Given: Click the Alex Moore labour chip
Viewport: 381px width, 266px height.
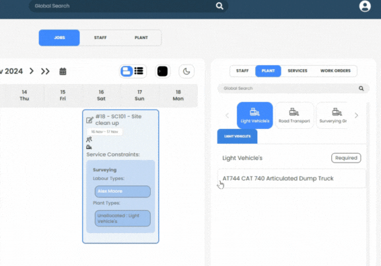Looking at the screenshot, I should point(123,191).
